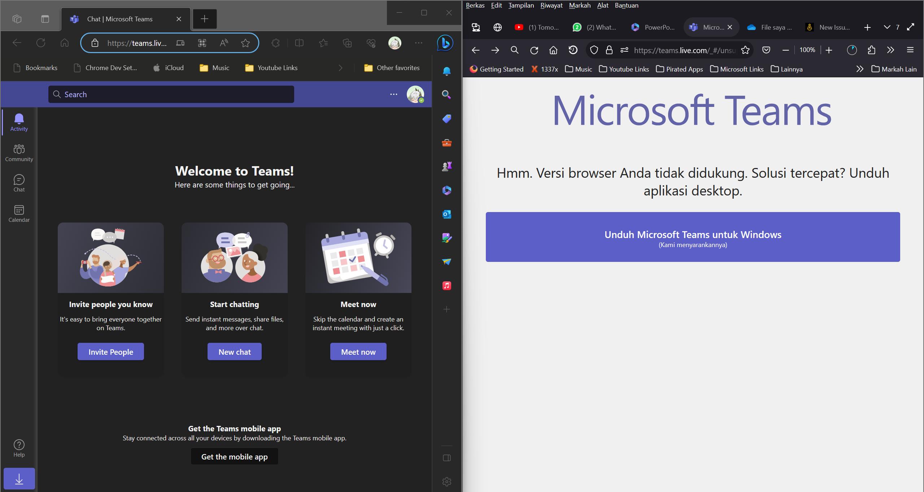Image resolution: width=924 pixels, height=492 pixels.
Task: Expand Firefox toolbar overflow chevrons
Action: tap(890, 50)
